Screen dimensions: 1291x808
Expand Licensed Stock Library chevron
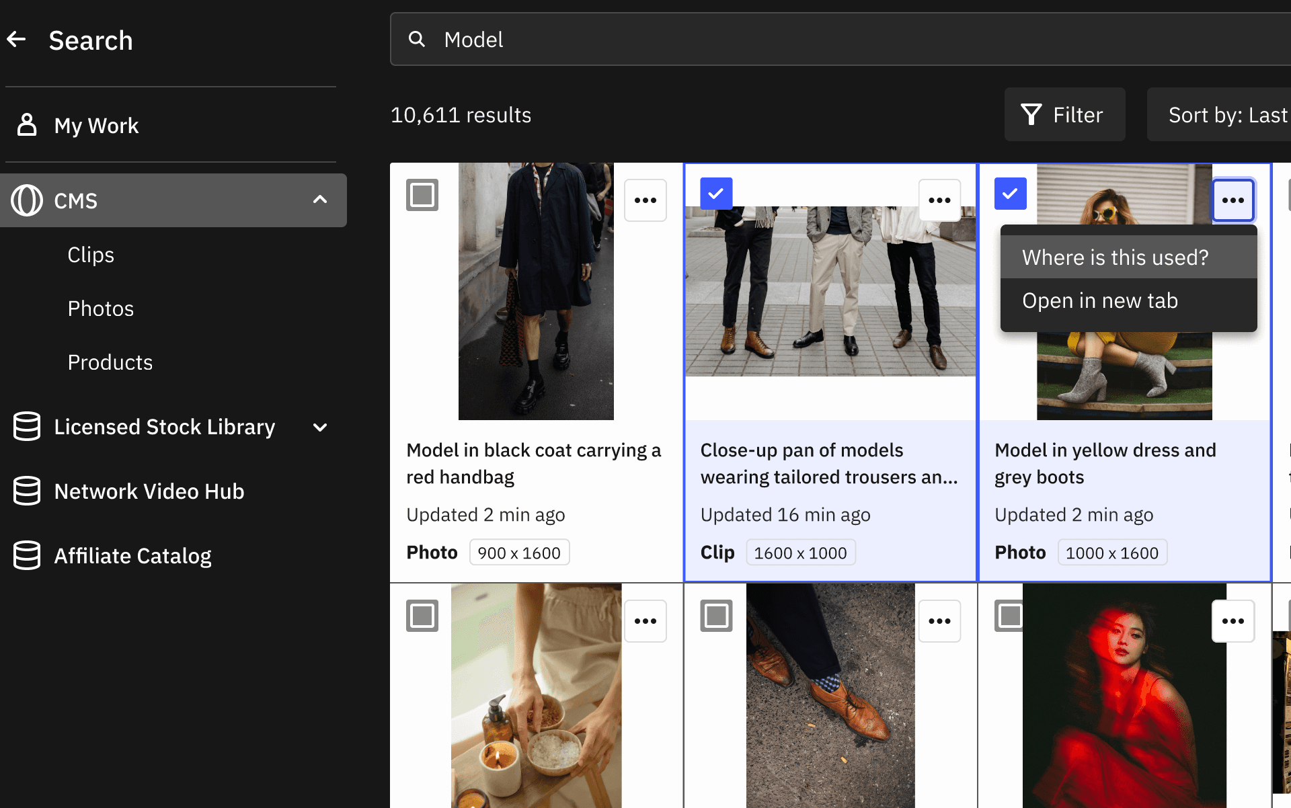point(320,427)
